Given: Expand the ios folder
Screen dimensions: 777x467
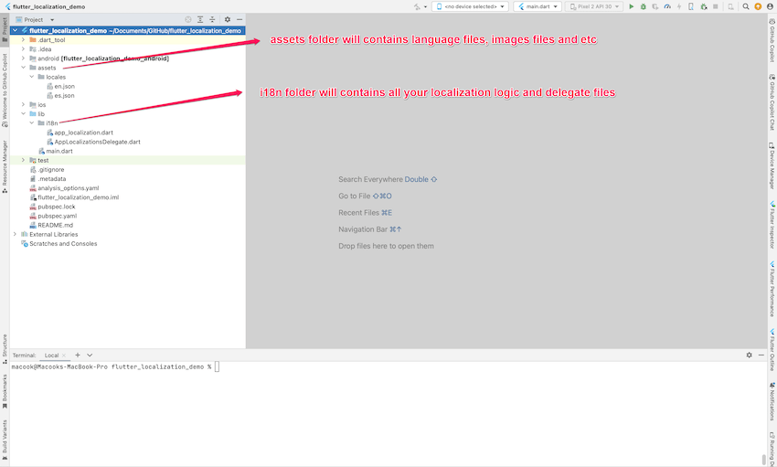Looking at the screenshot, I should pos(23,104).
